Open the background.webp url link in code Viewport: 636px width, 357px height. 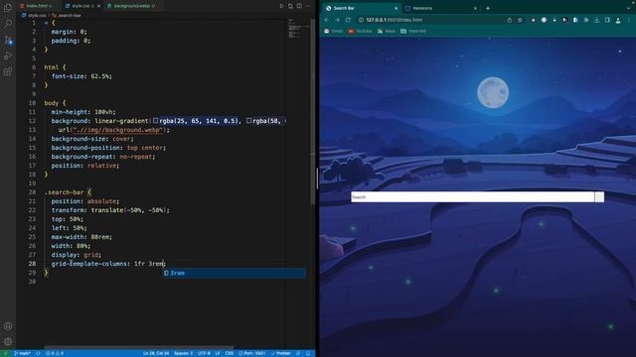point(117,130)
